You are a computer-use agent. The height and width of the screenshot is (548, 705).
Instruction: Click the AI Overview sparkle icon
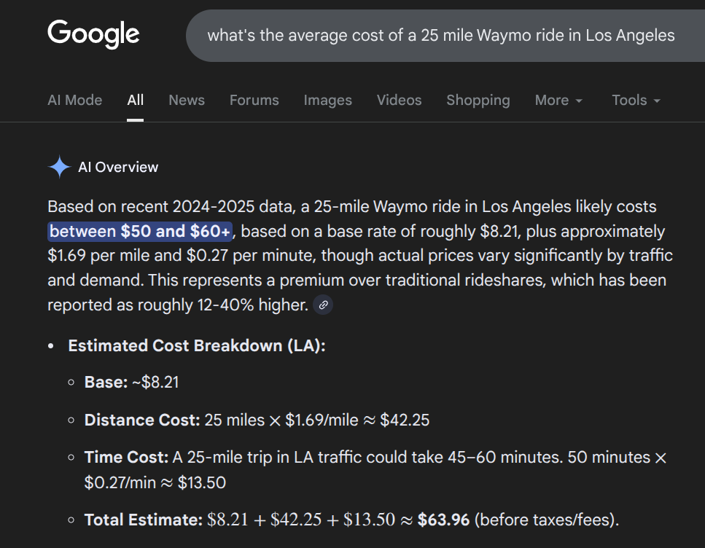[x=59, y=168]
